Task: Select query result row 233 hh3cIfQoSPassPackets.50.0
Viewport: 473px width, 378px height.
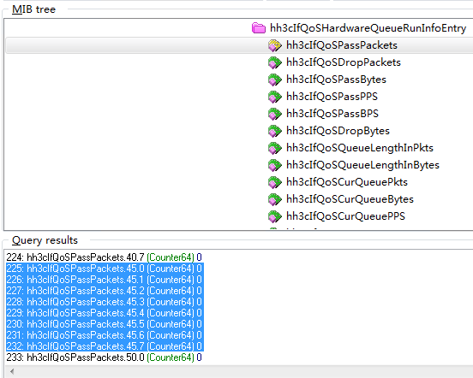Action: (x=104, y=357)
